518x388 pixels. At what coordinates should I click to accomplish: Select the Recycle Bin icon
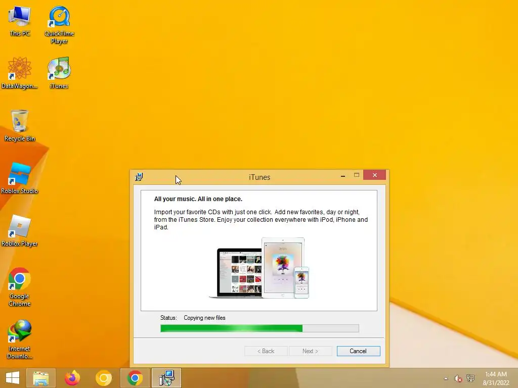(20, 125)
